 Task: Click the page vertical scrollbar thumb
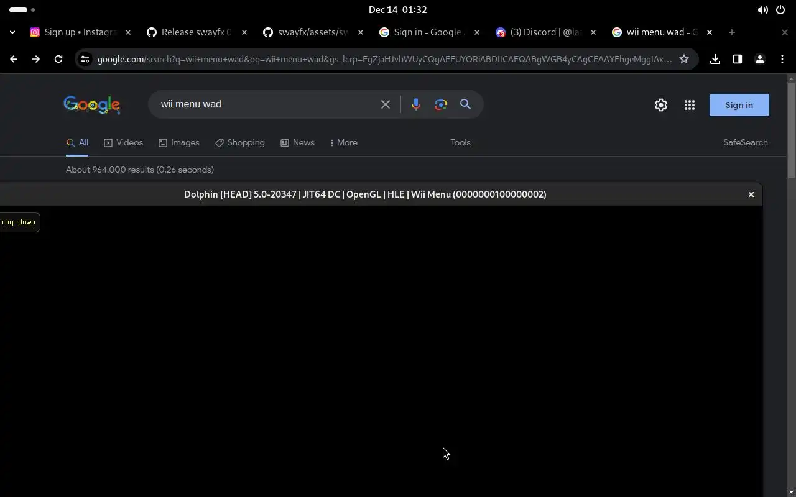[791, 130]
